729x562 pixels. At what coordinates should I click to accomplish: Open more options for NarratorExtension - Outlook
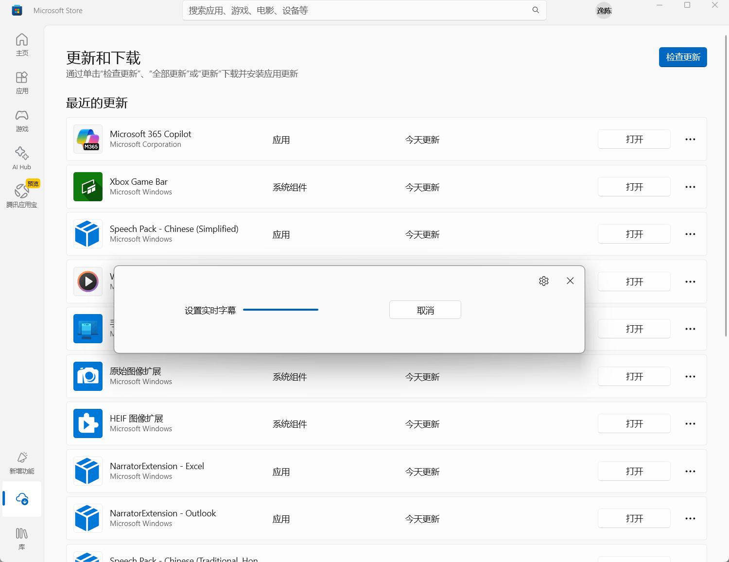click(690, 518)
